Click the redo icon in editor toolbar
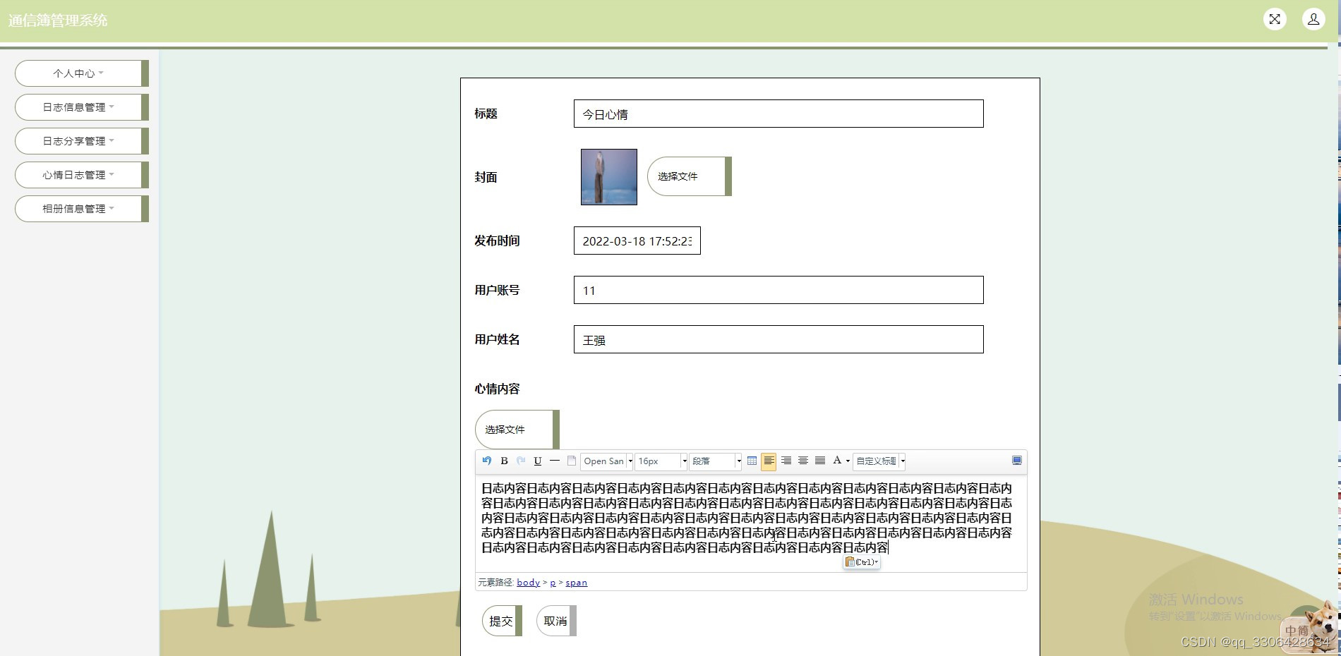The height and width of the screenshot is (656, 1341). click(x=521, y=461)
